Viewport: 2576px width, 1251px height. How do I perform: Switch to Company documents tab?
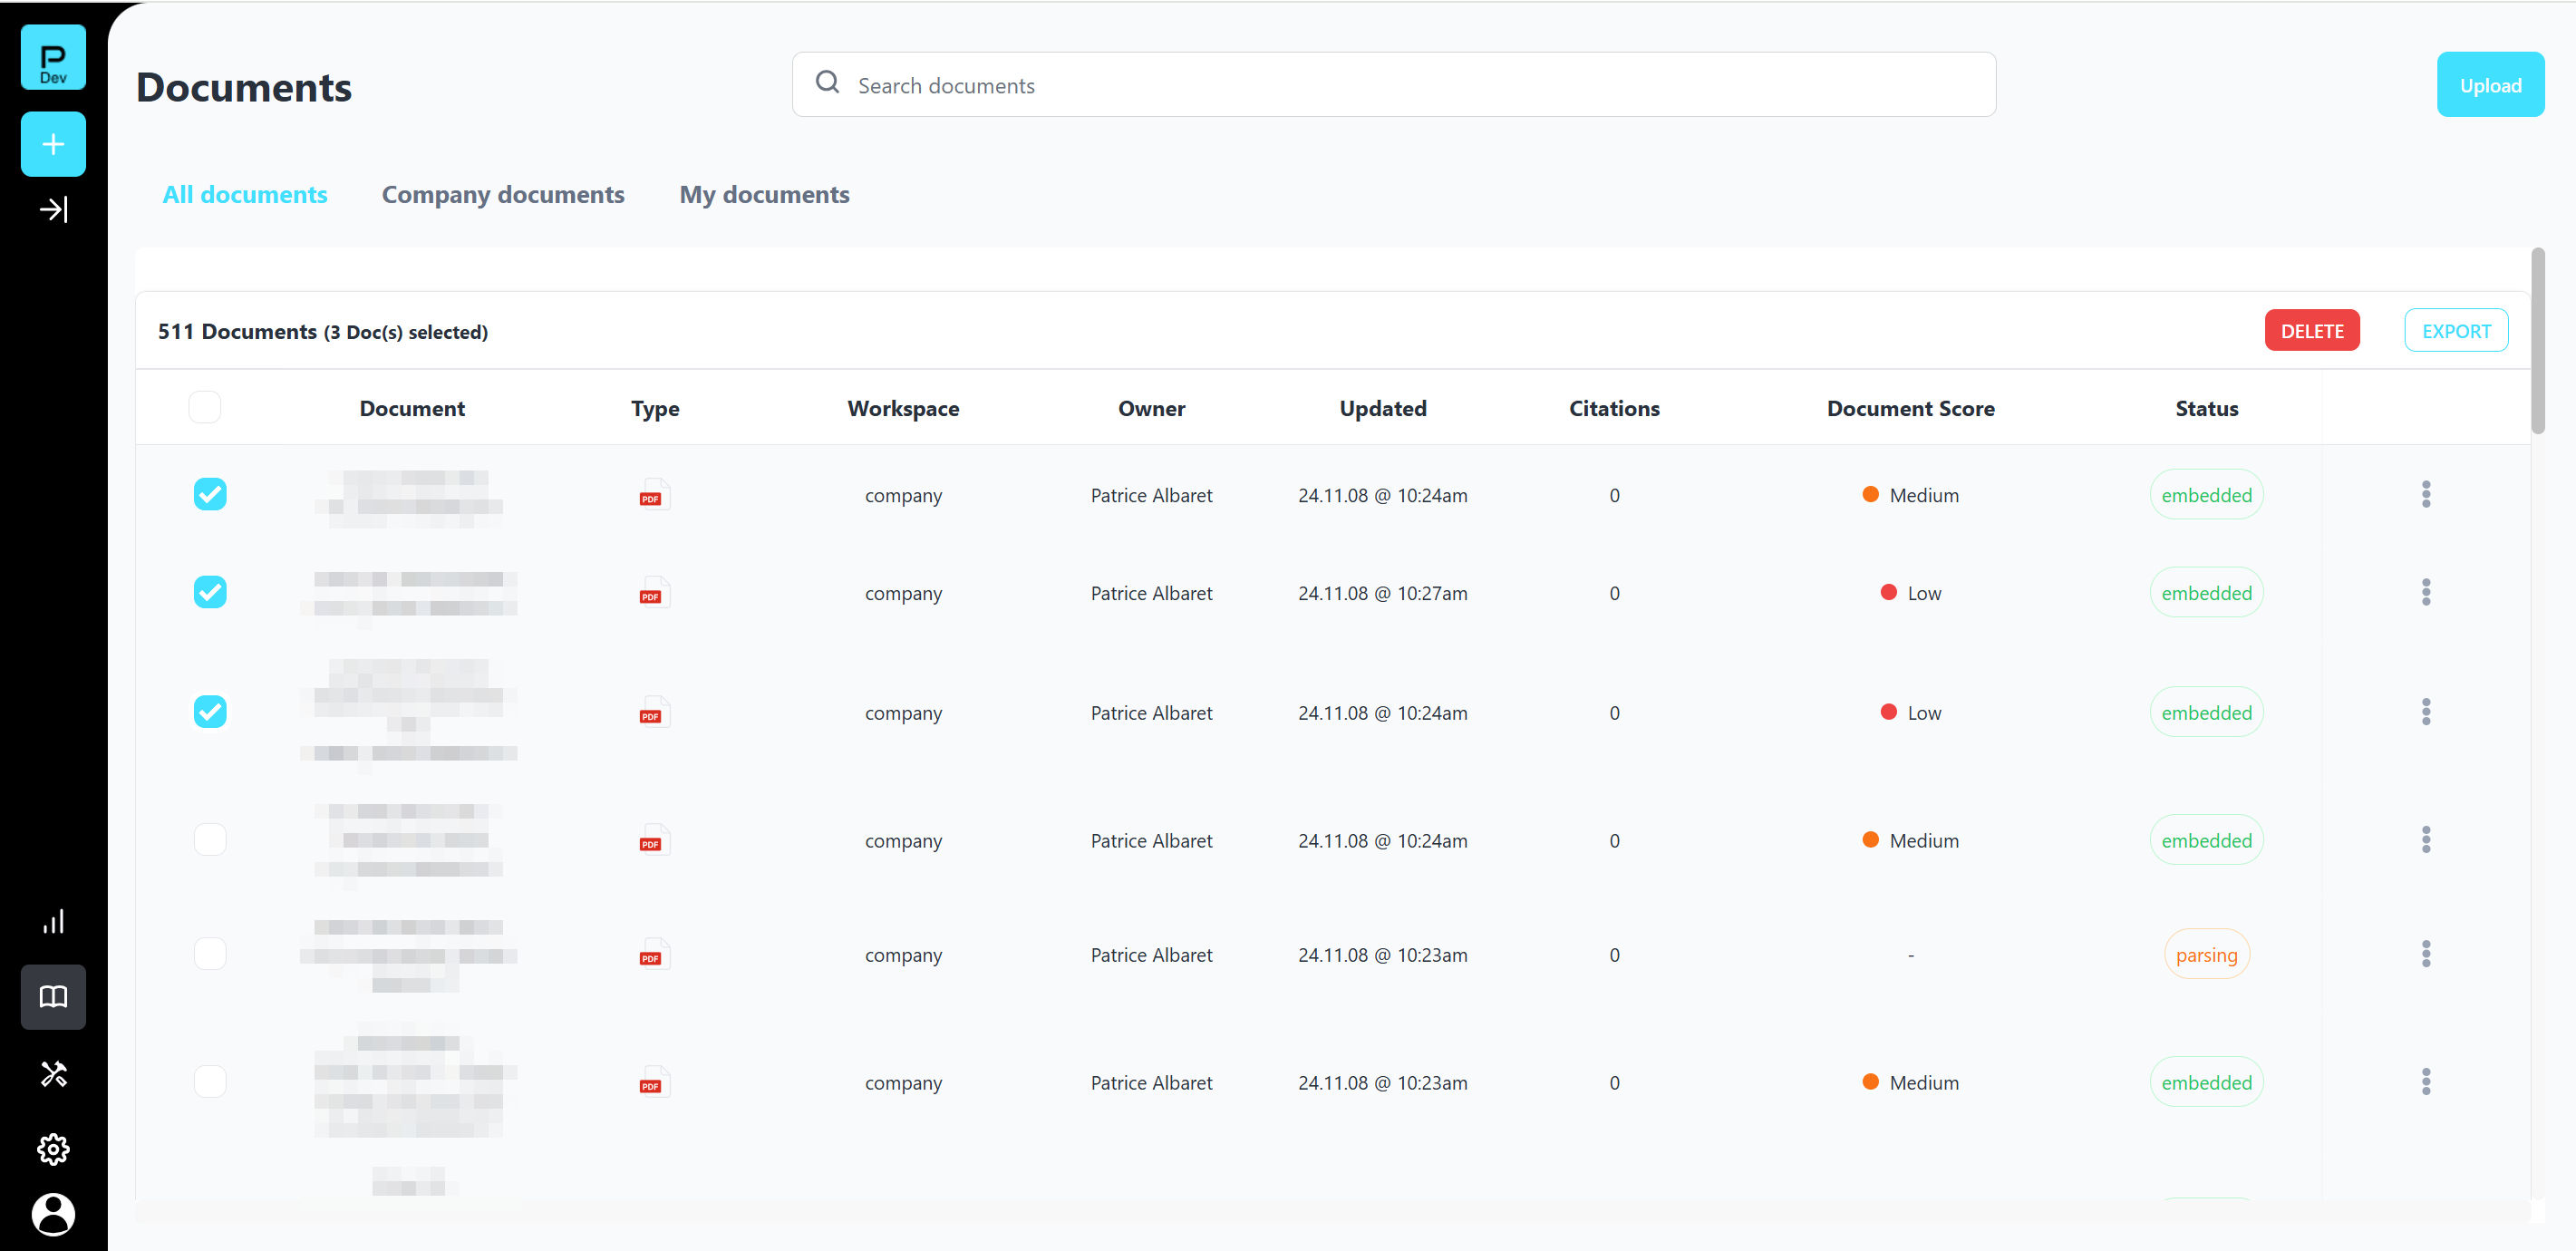502,195
